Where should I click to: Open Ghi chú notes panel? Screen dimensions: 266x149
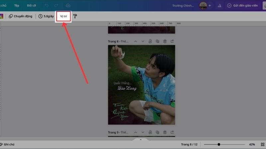(x=7, y=144)
